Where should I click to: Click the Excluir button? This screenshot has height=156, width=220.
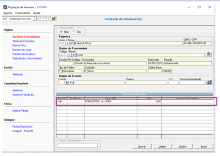point(183,146)
